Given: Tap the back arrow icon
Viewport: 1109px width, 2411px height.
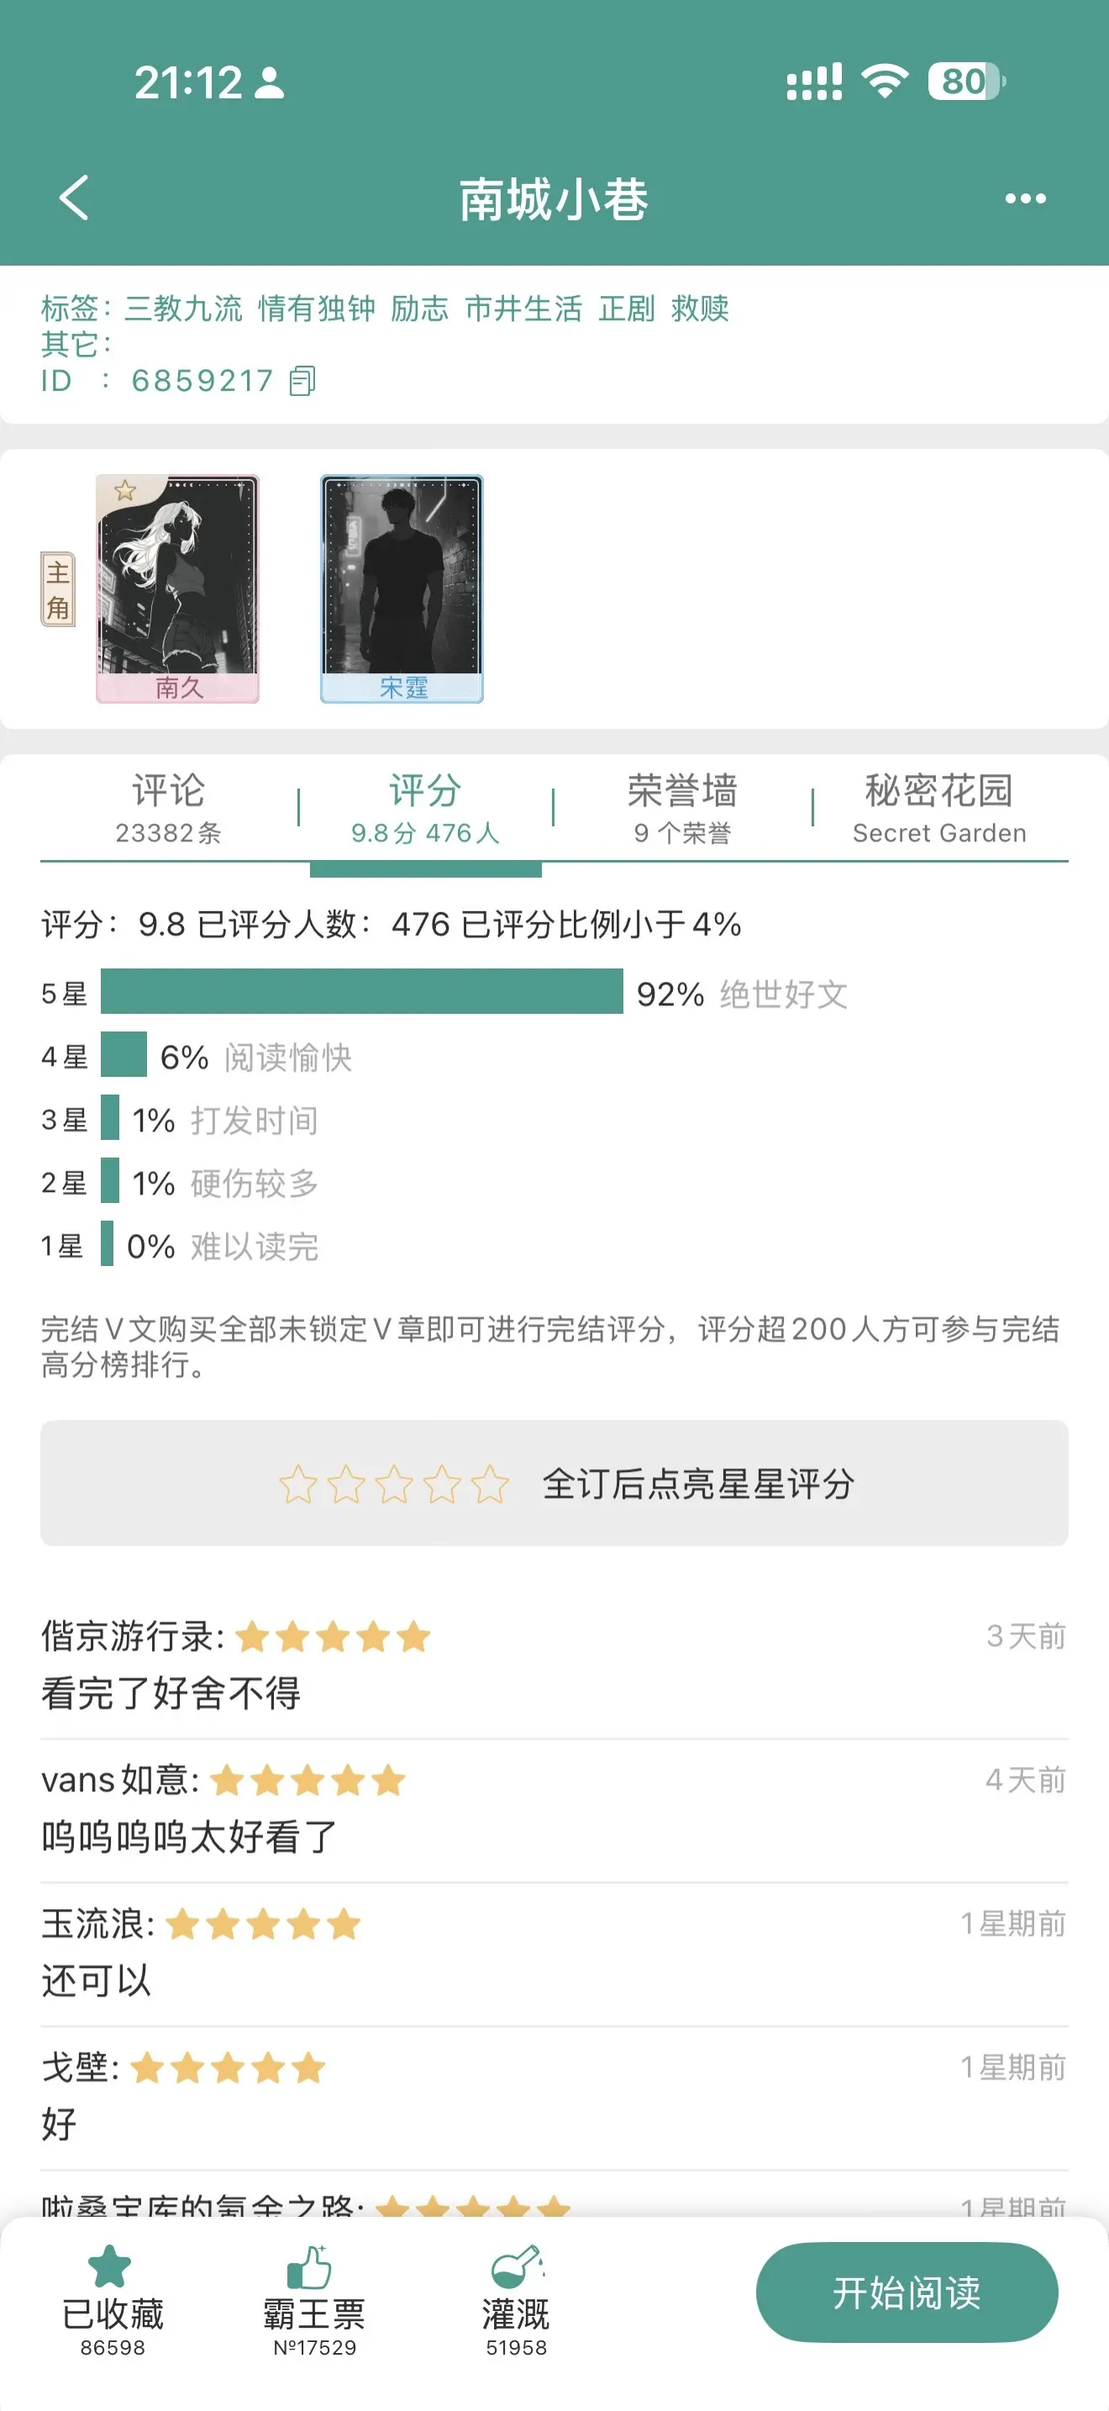Looking at the screenshot, I should pos(75,198).
